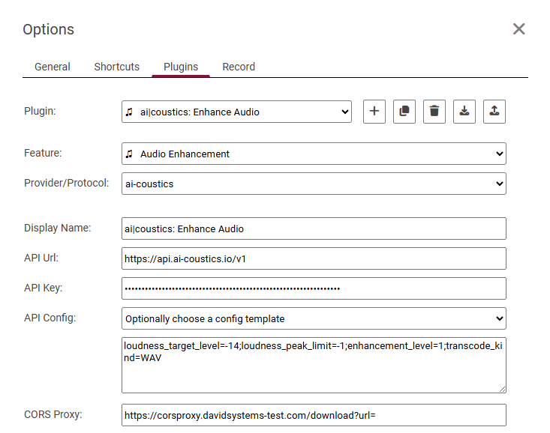Select the Plugins tab
Image resolution: width=550 pixels, height=433 pixels.
click(x=181, y=67)
